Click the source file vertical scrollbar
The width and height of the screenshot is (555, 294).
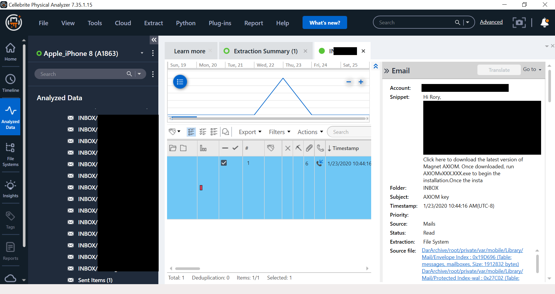[537, 264]
